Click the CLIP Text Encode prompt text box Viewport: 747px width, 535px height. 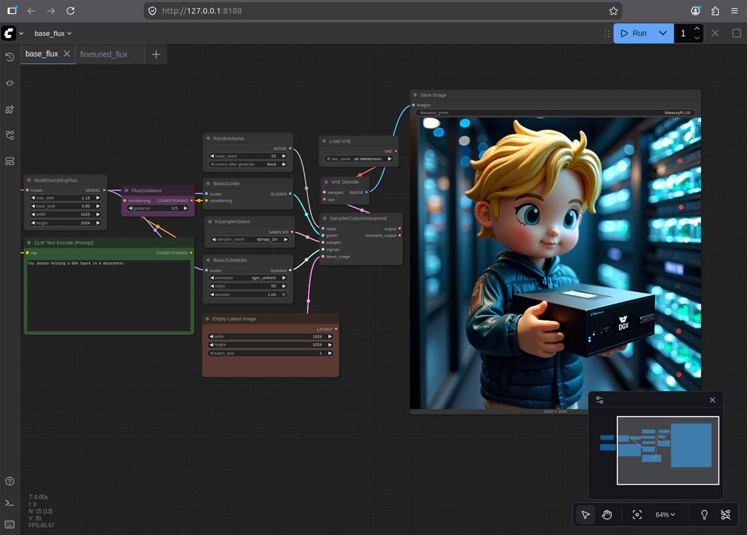109,296
